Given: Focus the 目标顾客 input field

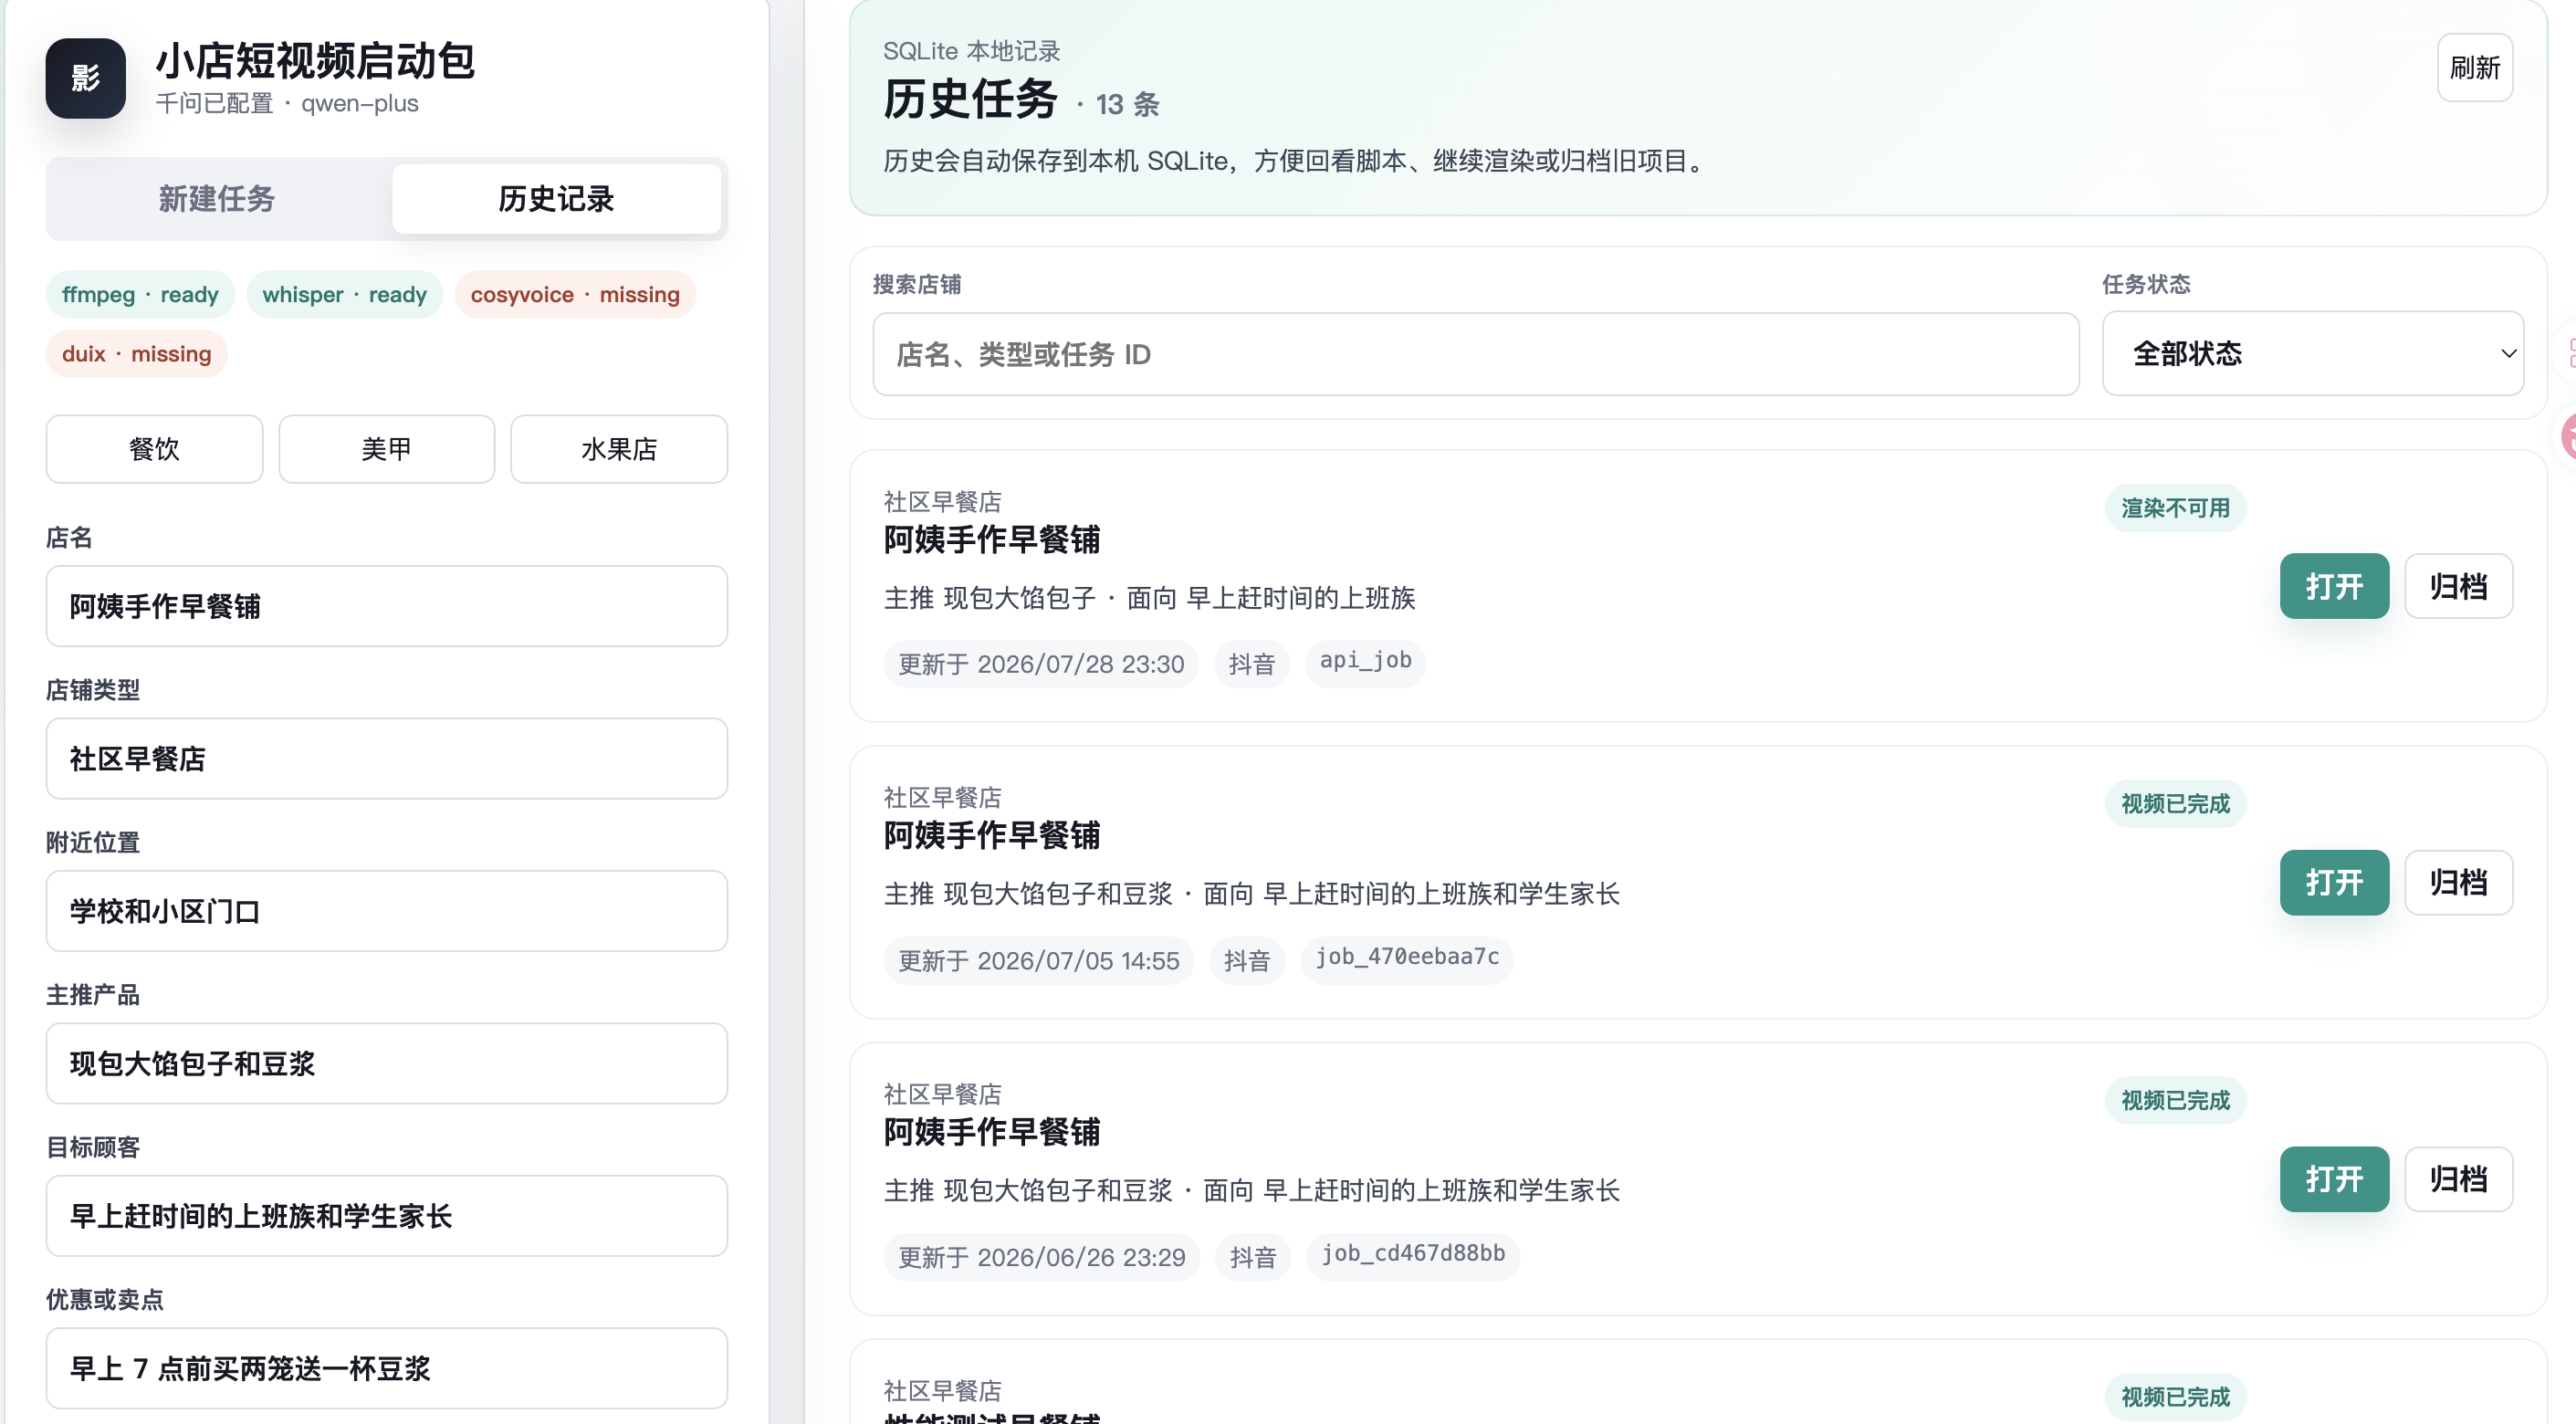Looking at the screenshot, I should pyautogui.click(x=386, y=1215).
